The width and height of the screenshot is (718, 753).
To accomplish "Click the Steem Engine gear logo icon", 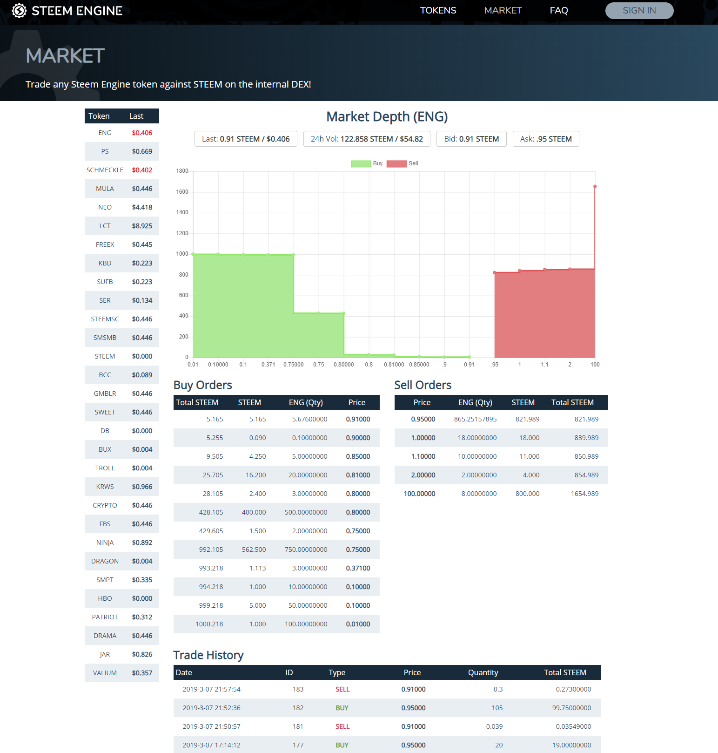I will (19, 10).
